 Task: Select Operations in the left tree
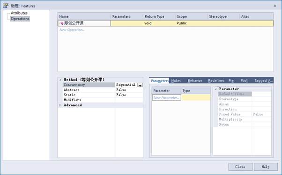click(20, 19)
